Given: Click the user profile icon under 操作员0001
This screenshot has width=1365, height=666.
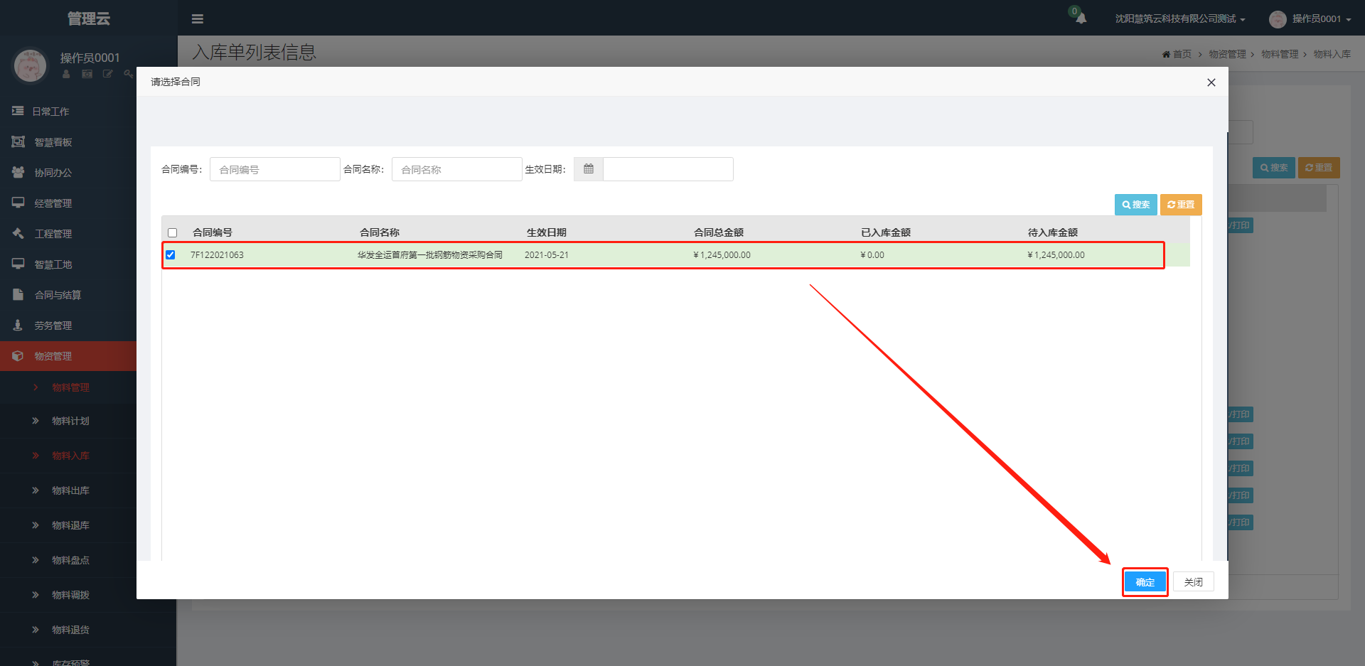Looking at the screenshot, I should coord(66,74).
